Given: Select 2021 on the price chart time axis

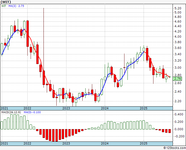Looking at the screenshot, I should 4,108.
